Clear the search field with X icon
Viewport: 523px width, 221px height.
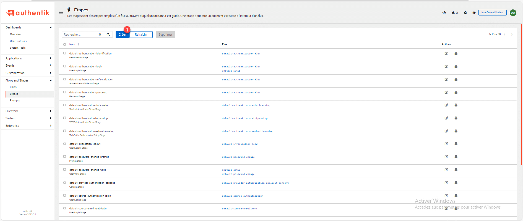coord(100,35)
